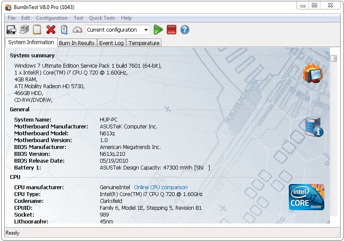The width and height of the screenshot is (344, 241).
Task: Click the N61Jq.210 BIOS version value
Action: [x=113, y=154]
